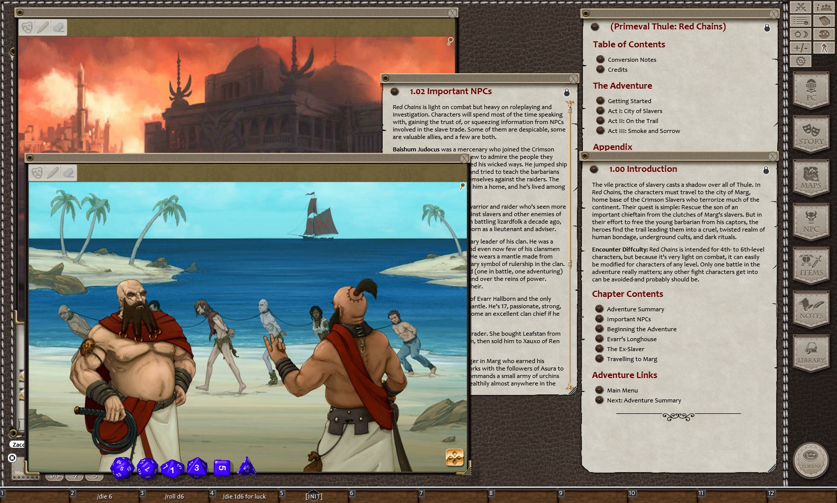The image size is (837, 503).
Task: Open the Library sidebar panel
Action: click(x=811, y=353)
